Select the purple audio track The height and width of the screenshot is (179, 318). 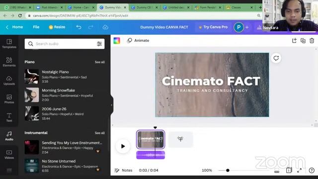point(151,155)
